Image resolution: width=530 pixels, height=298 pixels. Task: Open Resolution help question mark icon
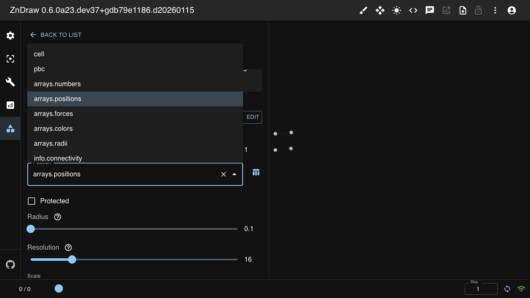point(68,248)
